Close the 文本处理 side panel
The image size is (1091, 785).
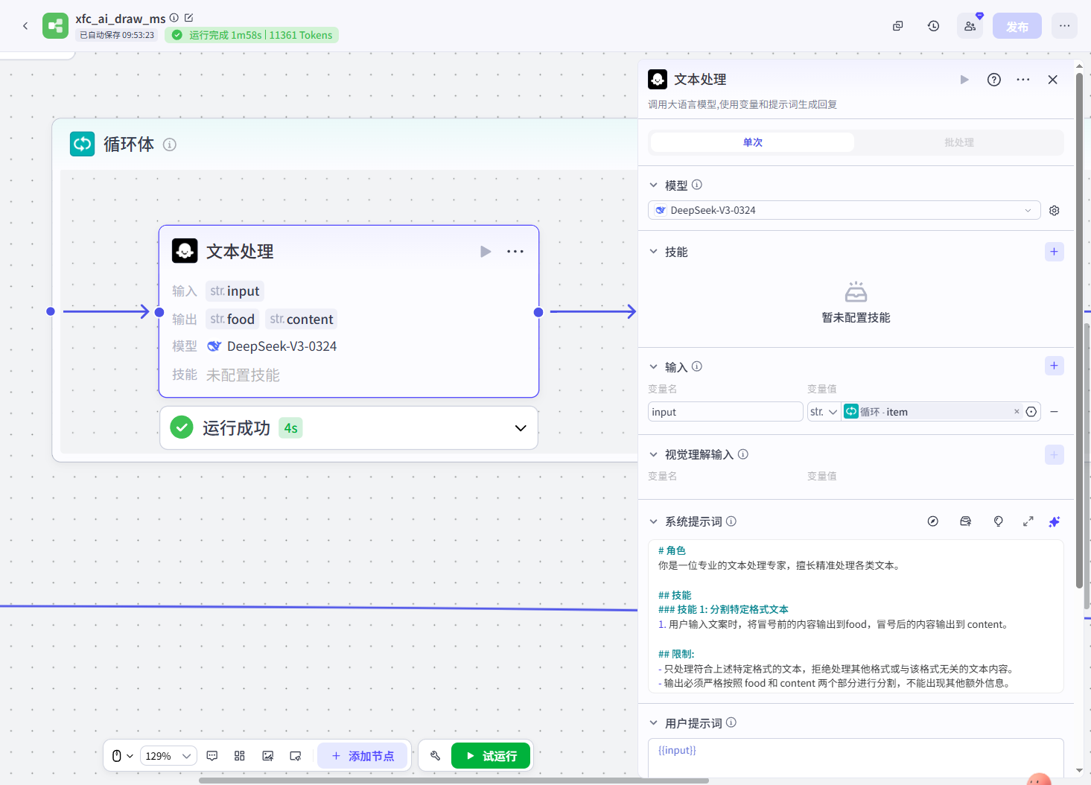pyautogui.click(x=1053, y=80)
